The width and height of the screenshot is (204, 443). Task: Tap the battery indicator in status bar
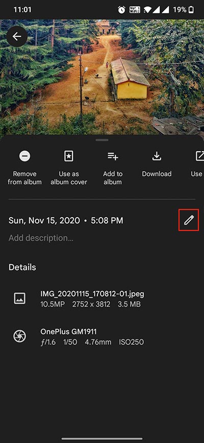tap(191, 10)
